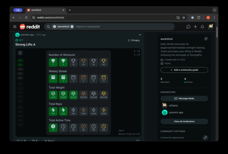Remove the r/workit5x5 search filter chip
This screenshot has height=154, width=228.
click(x=72, y=27)
